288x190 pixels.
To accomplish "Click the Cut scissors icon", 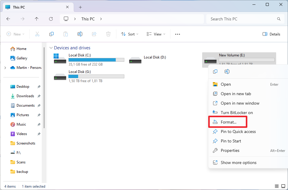I will [37, 34].
